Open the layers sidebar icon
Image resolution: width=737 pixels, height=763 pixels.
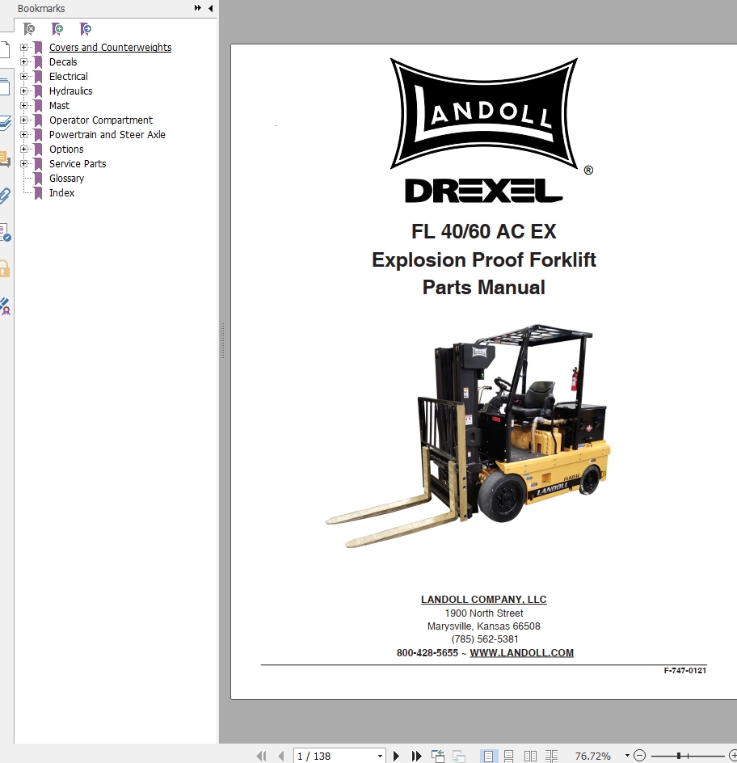(5, 123)
